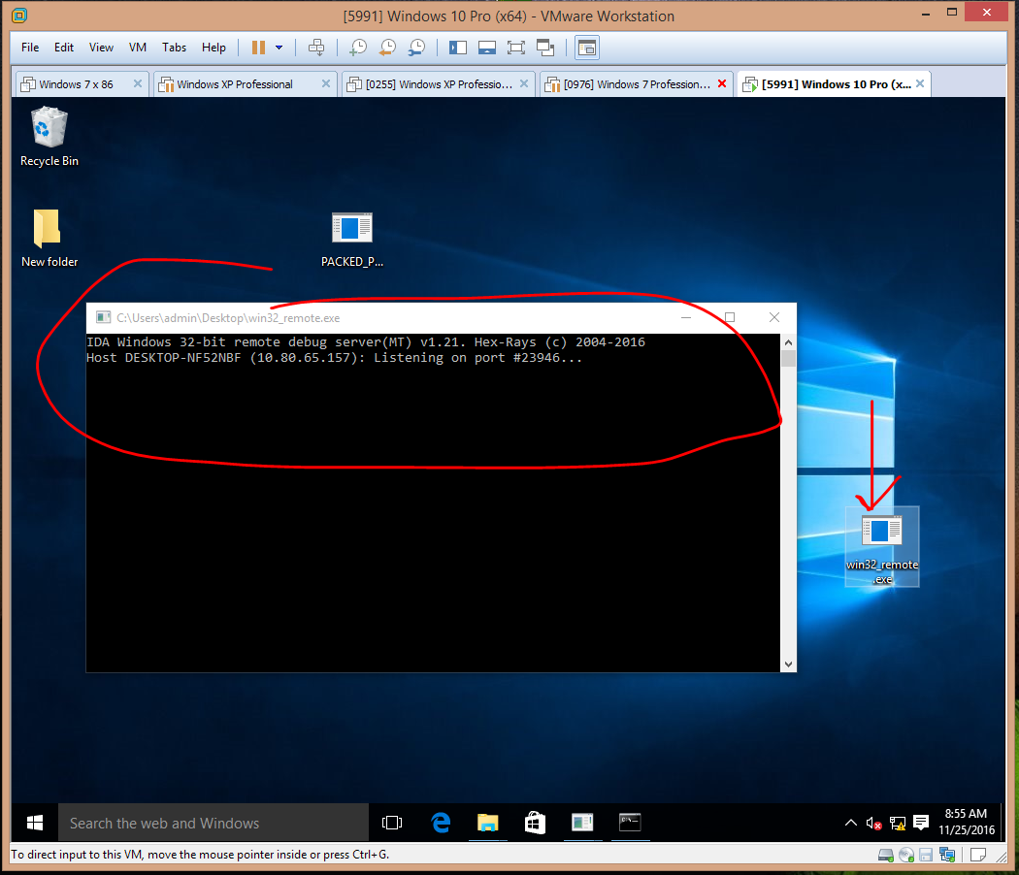
Task: Toggle the library sidebar view icon
Action: coord(458,47)
